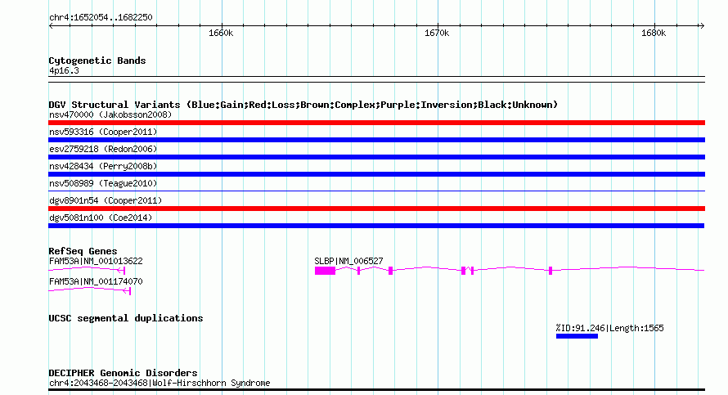The image size is (728, 395).
Task: Click the 1660k ruler tick label
Action: 221,33
